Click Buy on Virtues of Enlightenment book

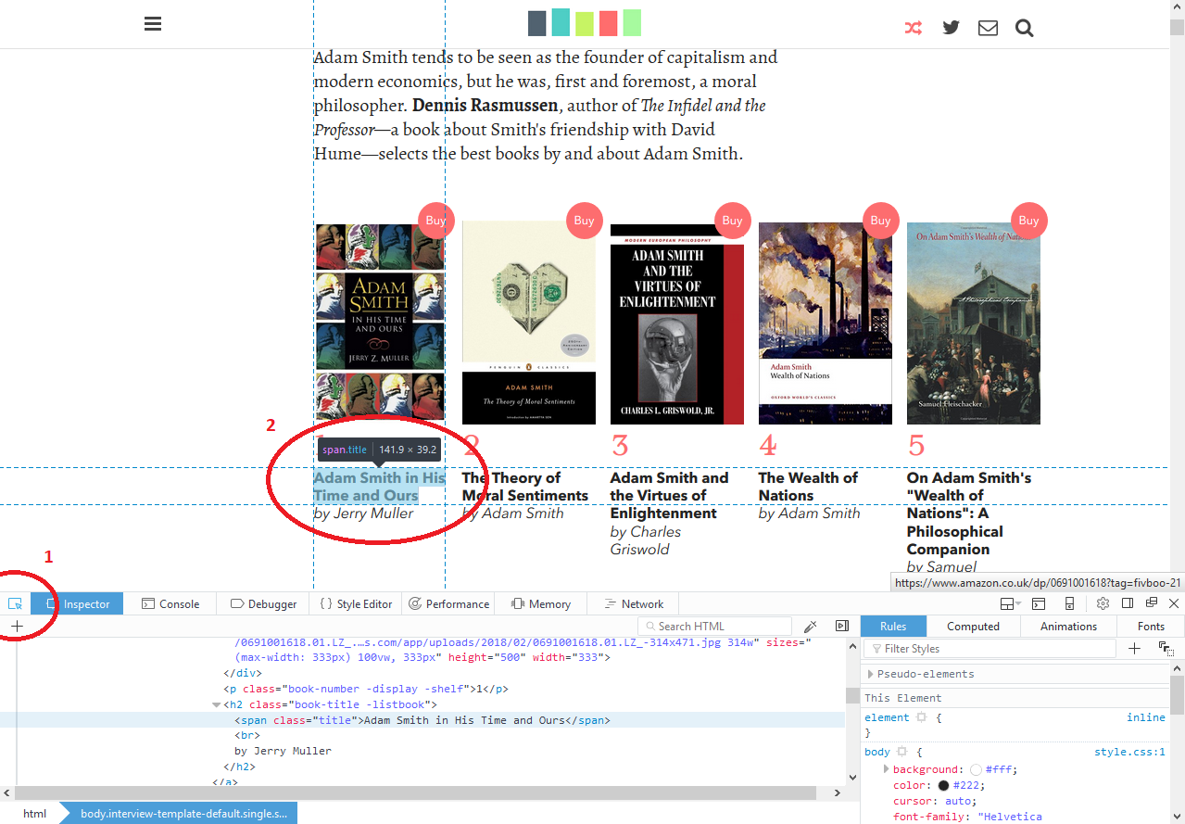[x=733, y=221]
